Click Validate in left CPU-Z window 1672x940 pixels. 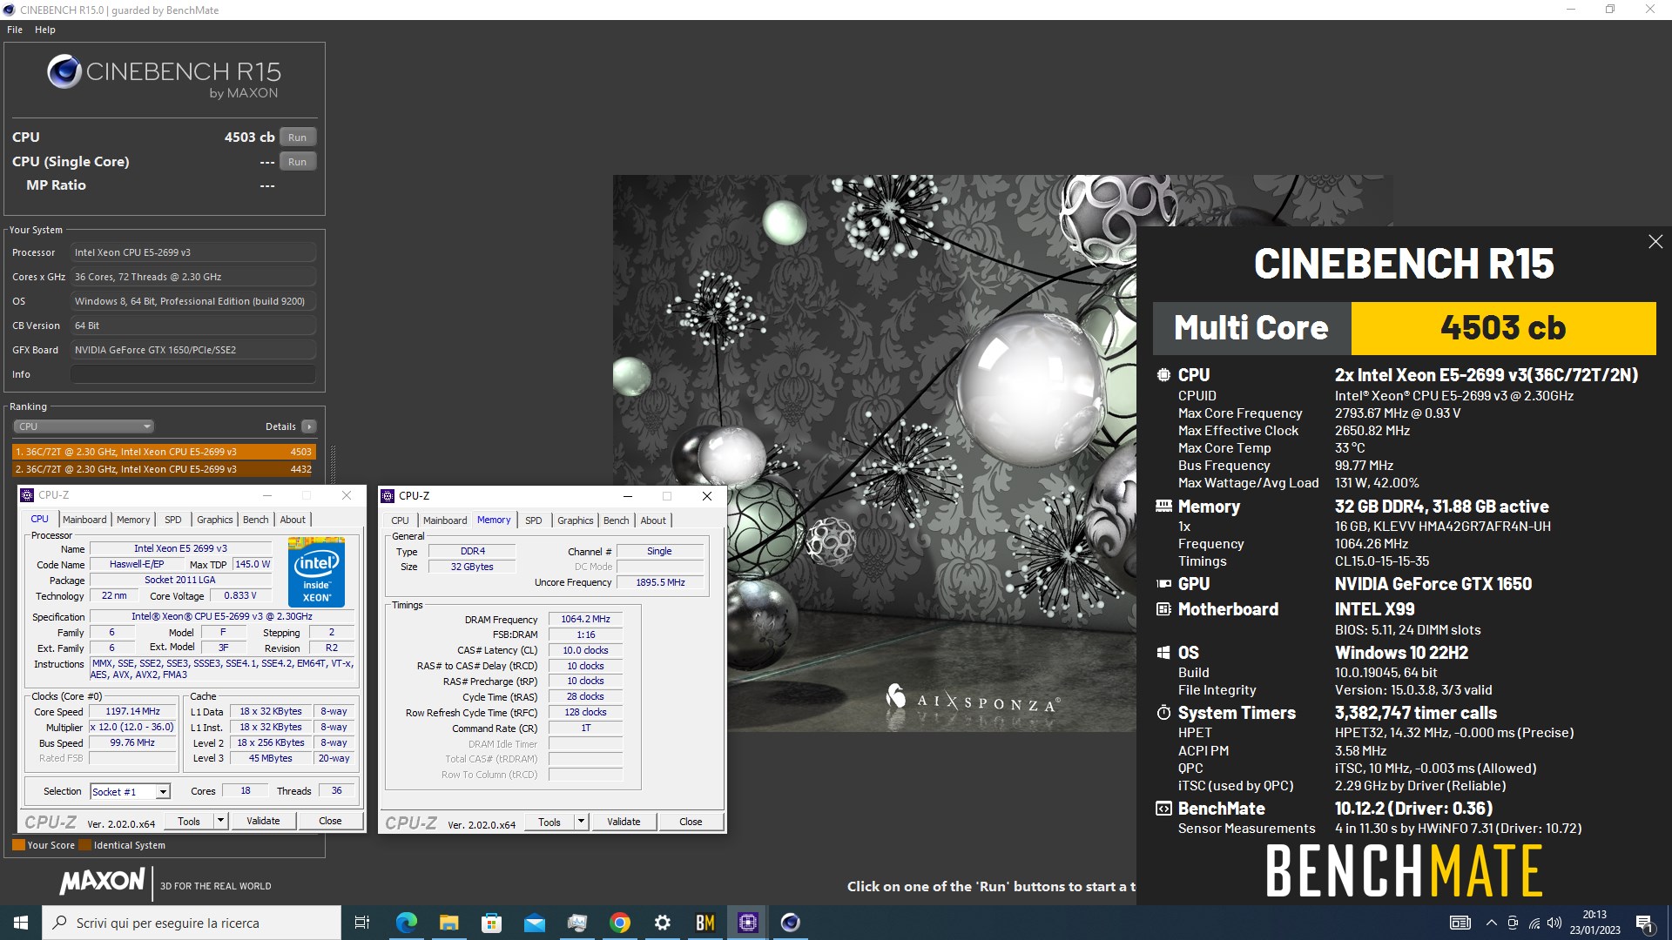pyautogui.click(x=263, y=821)
